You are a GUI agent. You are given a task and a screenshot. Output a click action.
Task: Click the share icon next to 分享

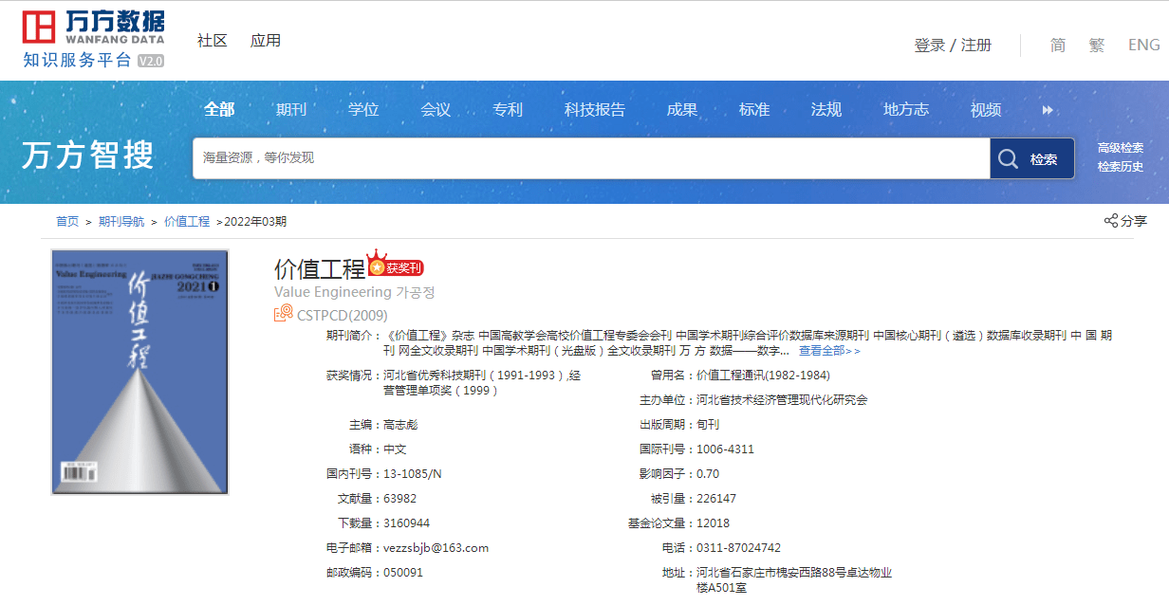pyautogui.click(x=1111, y=221)
